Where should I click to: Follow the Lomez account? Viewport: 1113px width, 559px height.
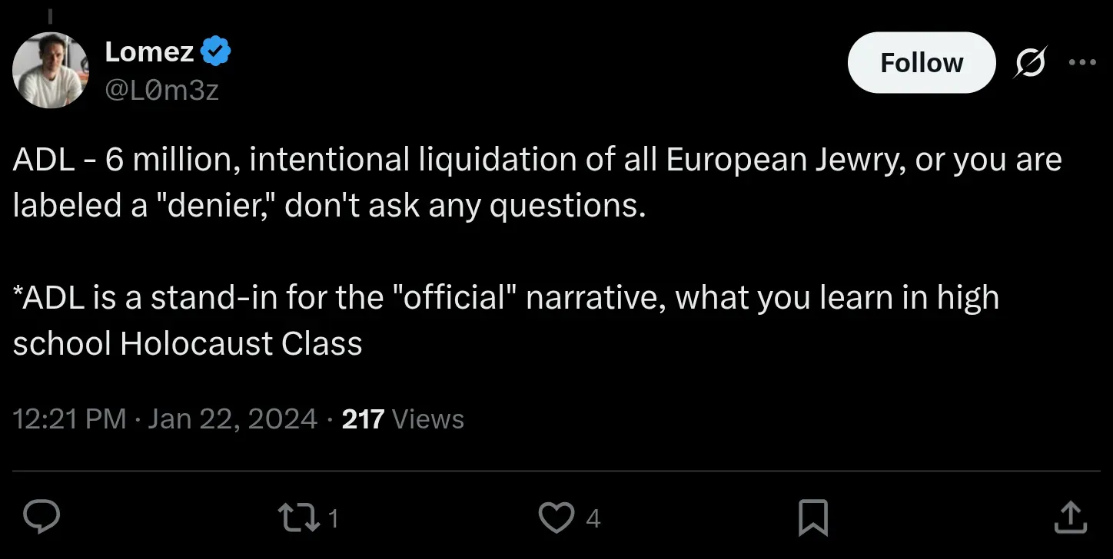(x=921, y=63)
